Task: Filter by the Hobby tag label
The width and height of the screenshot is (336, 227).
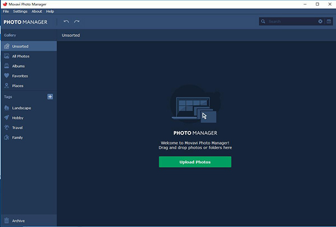Action: (17, 117)
